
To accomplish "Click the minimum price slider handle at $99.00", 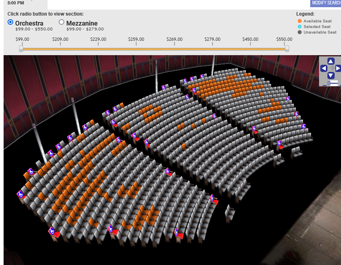I will (x=21, y=48).
